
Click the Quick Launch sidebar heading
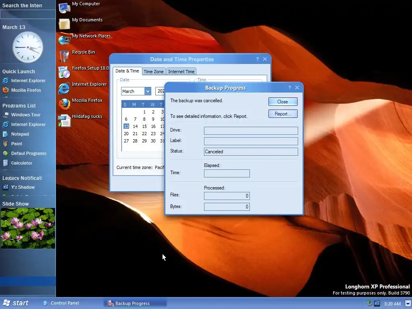[x=19, y=72]
